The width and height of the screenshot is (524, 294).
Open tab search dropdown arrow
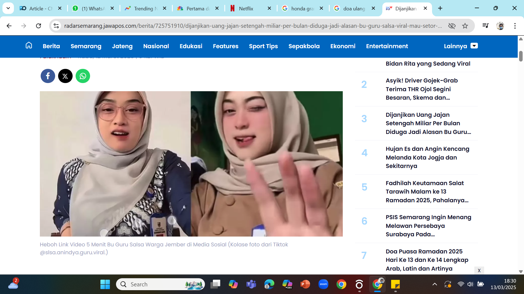(x=8, y=8)
